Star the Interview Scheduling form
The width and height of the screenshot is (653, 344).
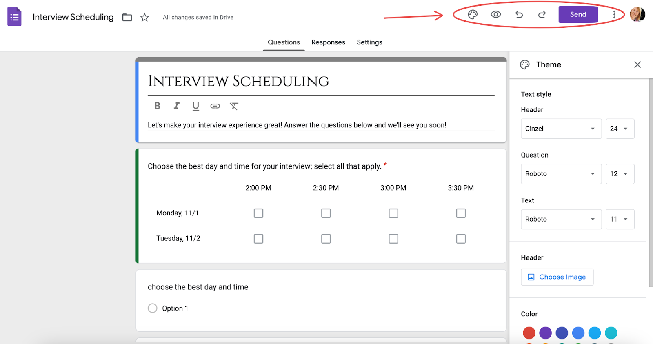pos(144,17)
